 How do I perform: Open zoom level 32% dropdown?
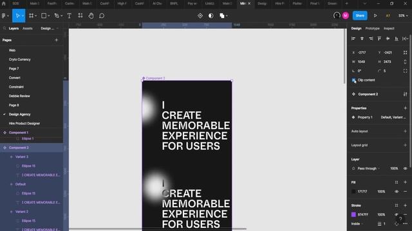click(x=403, y=15)
